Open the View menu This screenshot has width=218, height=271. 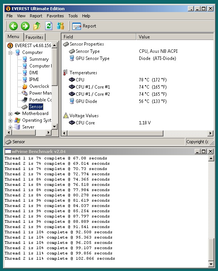click(x=21, y=16)
